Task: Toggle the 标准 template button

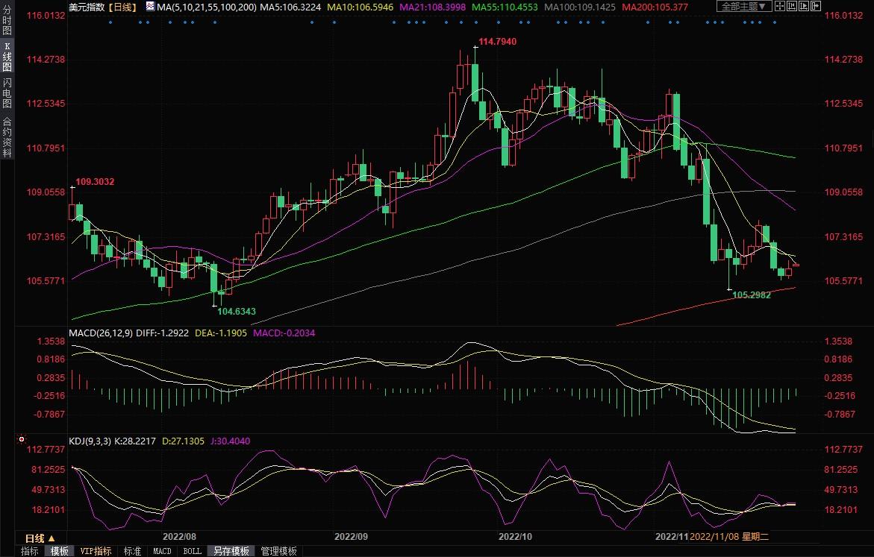Action: click(x=132, y=551)
